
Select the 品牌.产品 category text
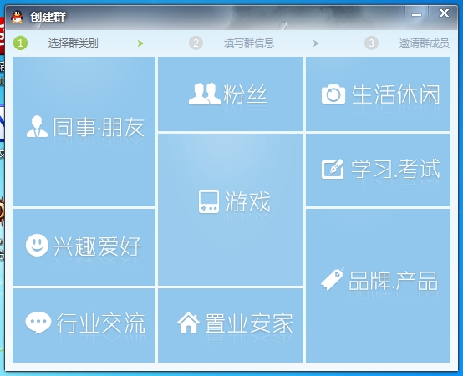point(393,281)
